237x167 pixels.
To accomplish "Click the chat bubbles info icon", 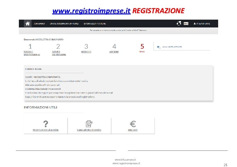I will 159,47.
